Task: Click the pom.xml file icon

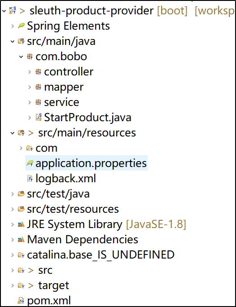Action: (21, 301)
